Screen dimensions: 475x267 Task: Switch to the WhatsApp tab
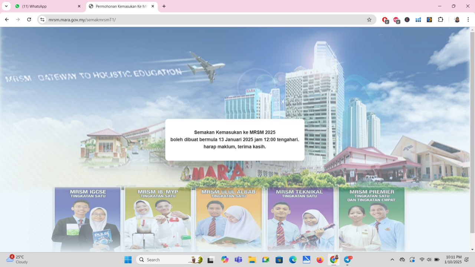tap(46, 6)
